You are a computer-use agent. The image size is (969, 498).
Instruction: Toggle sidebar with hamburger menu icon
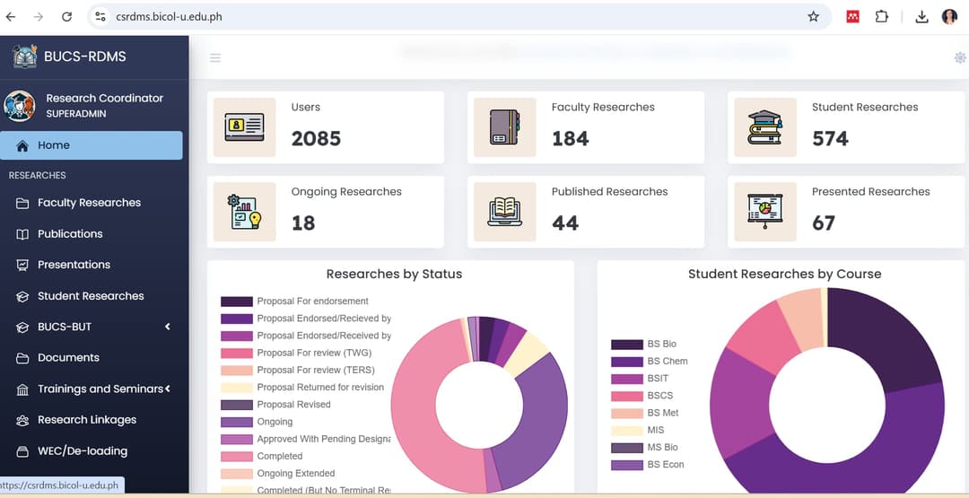[x=215, y=58]
